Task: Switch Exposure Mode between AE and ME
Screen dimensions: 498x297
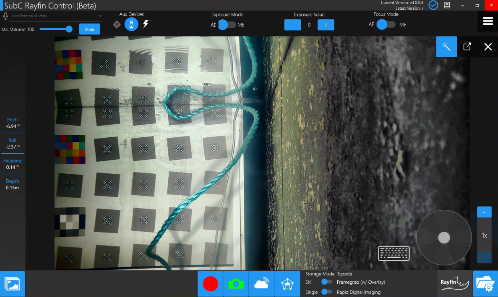Action: (227, 25)
